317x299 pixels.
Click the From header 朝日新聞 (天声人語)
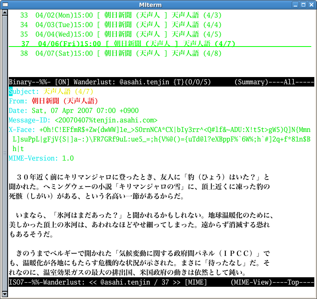pos(53,101)
